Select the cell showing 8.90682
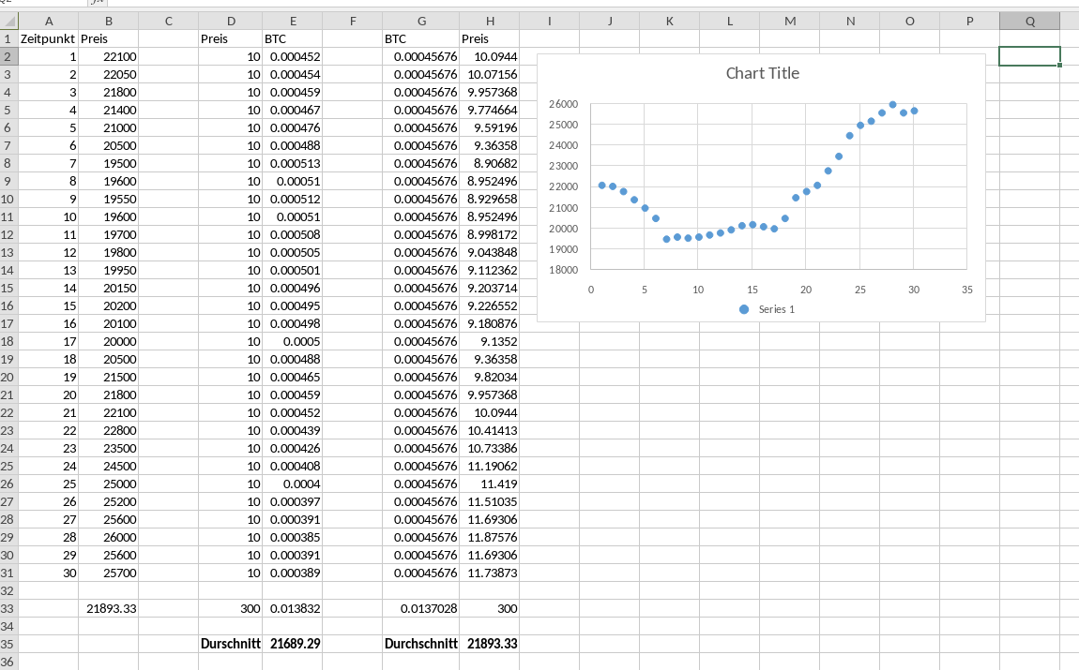Image resolution: width=1079 pixels, height=670 pixels. (489, 164)
